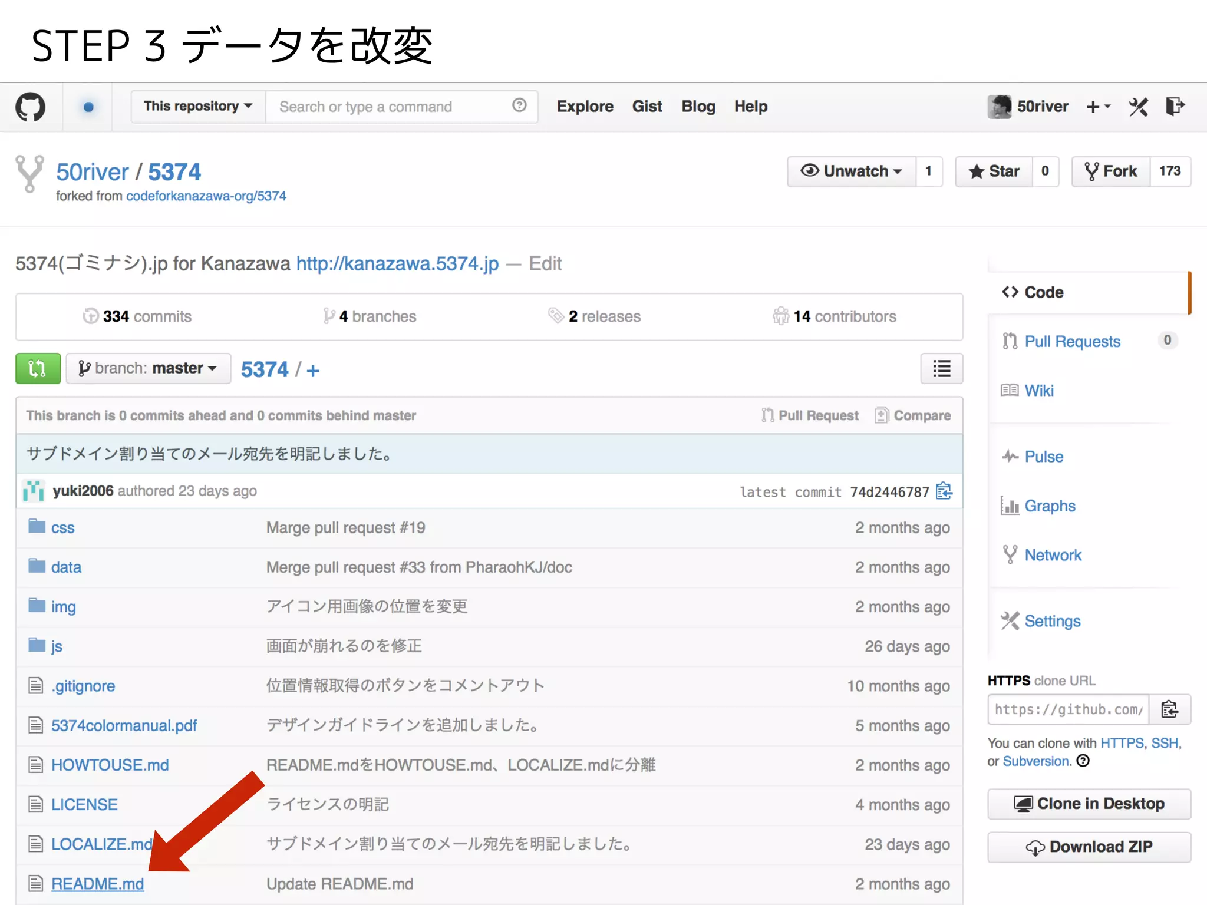Edit the repository description
This screenshot has height=905, width=1207.
(545, 263)
